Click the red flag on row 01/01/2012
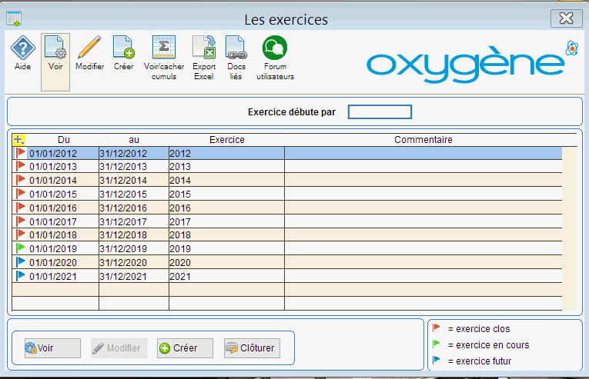 (x=20, y=153)
